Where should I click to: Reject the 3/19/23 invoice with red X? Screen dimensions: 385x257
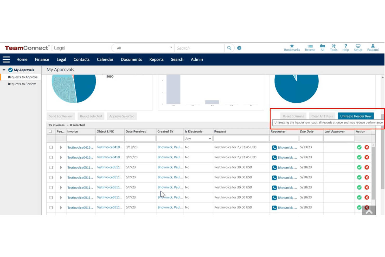(367, 147)
